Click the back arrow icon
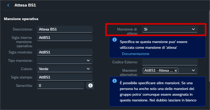Viewport: 210px width, 110px height. (8, 5)
